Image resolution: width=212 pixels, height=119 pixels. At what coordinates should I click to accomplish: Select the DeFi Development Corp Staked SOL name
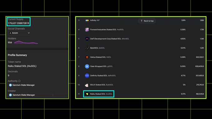[x=109, y=39]
